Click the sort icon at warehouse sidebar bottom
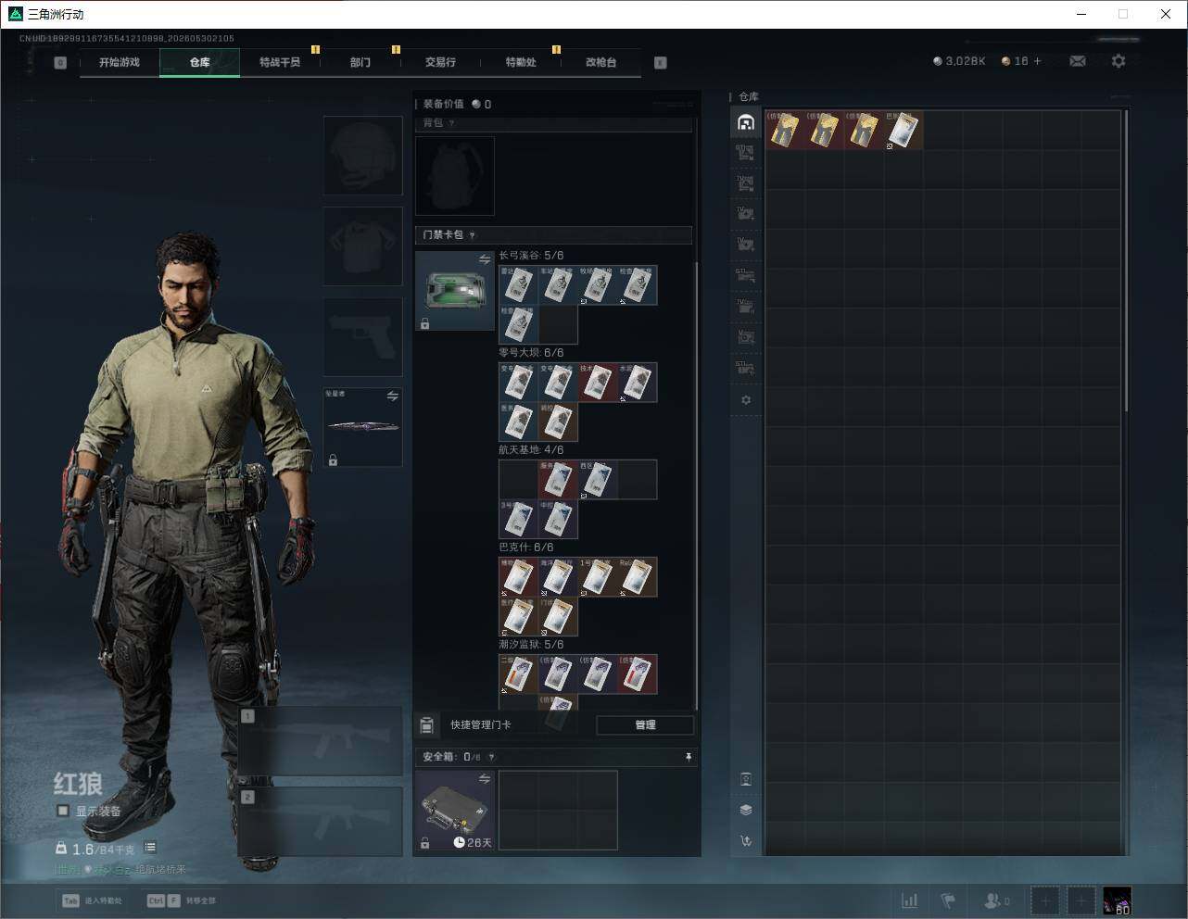 pyautogui.click(x=746, y=841)
